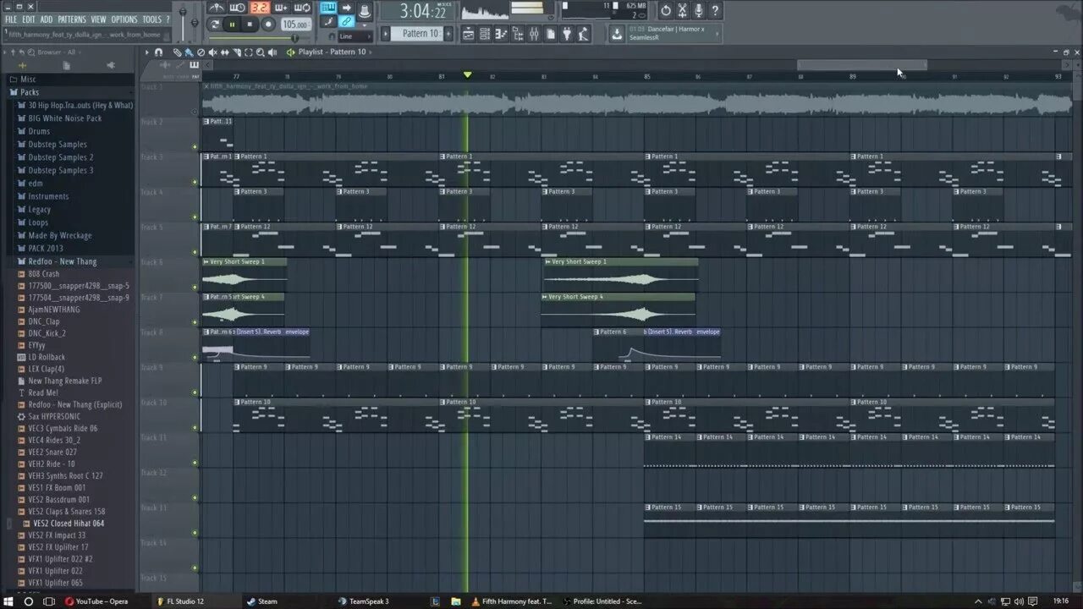Open the ADD menu
The width and height of the screenshot is (1083, 609).
[47, 19]
